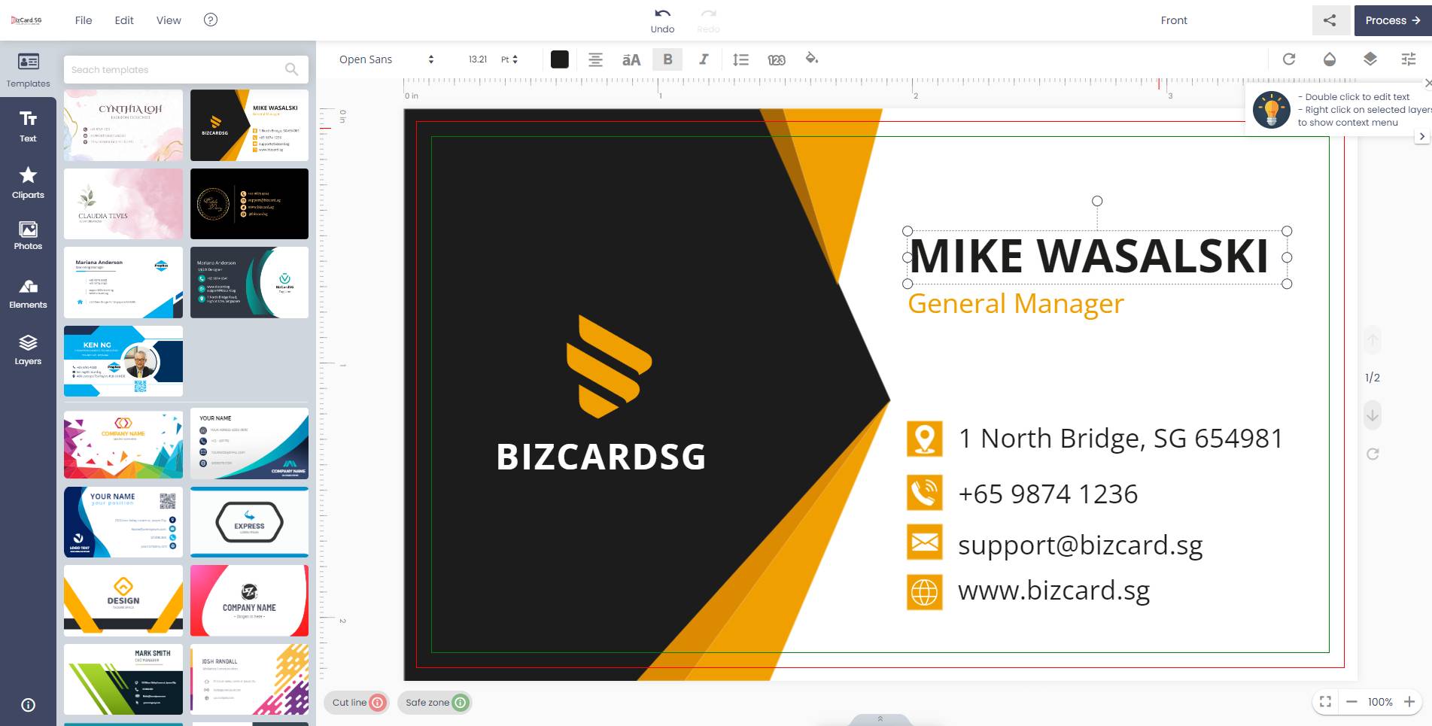Click the share icon button
Image resolution: width=1432 pixels, height=726 pixels.
(x=1330, y=20)
